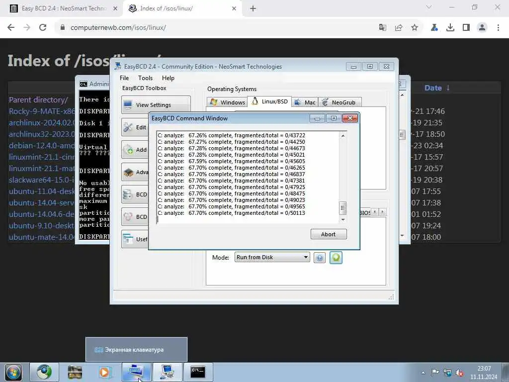
Task: Open the archlinux-2024.02 link
Action: pos(42,122)
